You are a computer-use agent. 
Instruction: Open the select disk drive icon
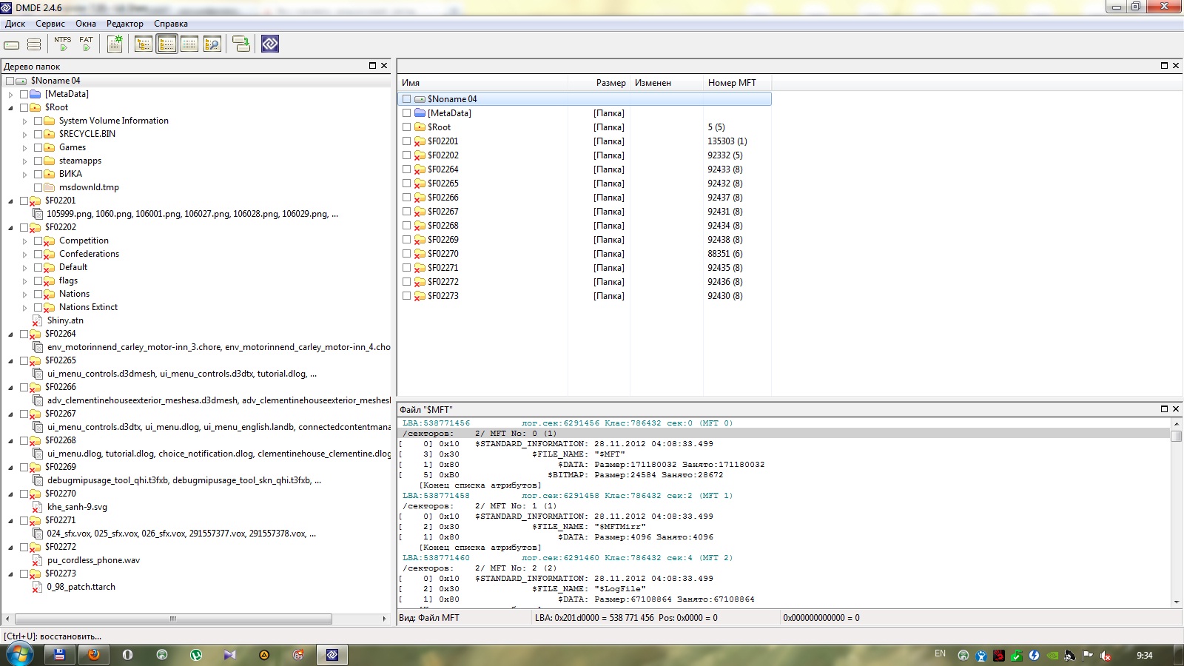pos(12,44)
